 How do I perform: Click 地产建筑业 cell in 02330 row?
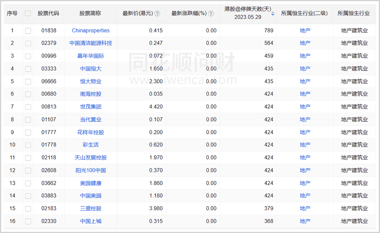[x=354, y=221]
